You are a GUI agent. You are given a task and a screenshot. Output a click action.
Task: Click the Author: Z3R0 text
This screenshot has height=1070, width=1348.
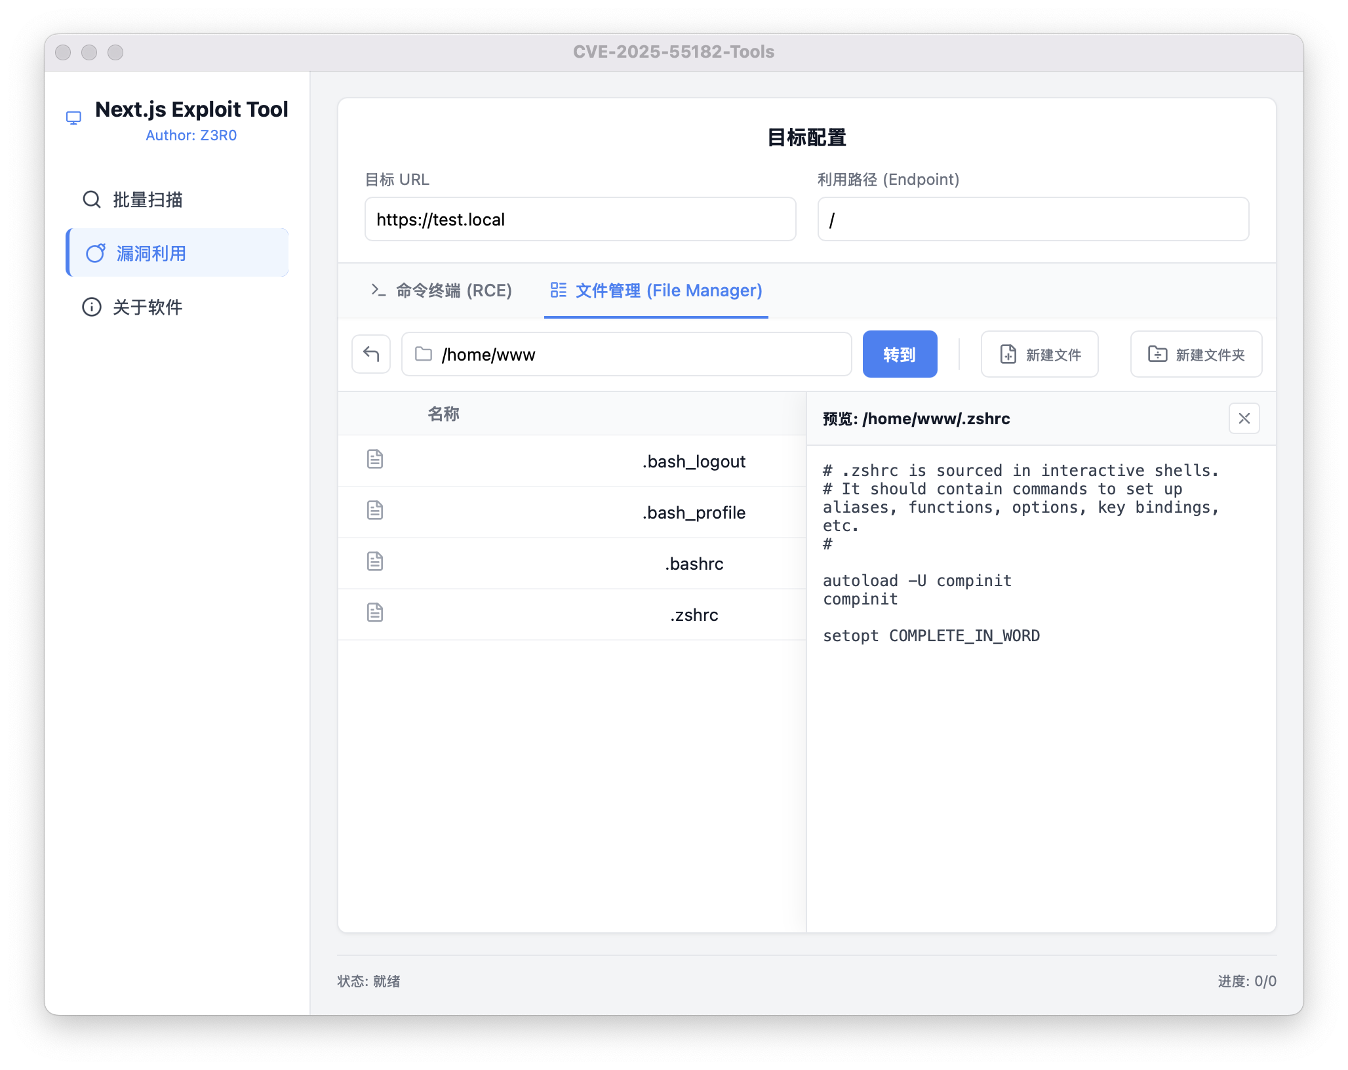point(191,135)
